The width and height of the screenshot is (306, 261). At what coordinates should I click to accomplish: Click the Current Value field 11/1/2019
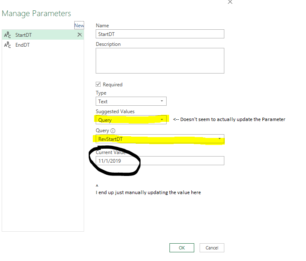click(x=160, y=161)
